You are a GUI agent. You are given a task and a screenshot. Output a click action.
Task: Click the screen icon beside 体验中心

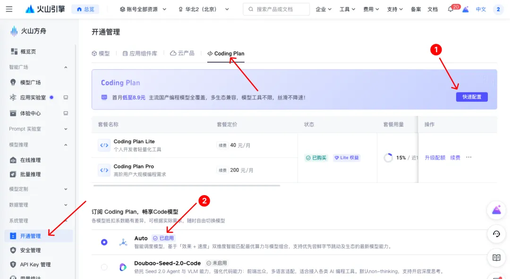66,114
